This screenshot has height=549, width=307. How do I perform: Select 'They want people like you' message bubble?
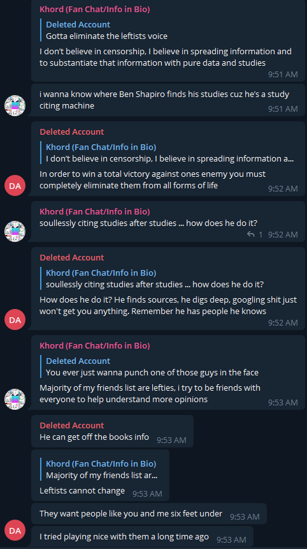(x=149, y=514)
